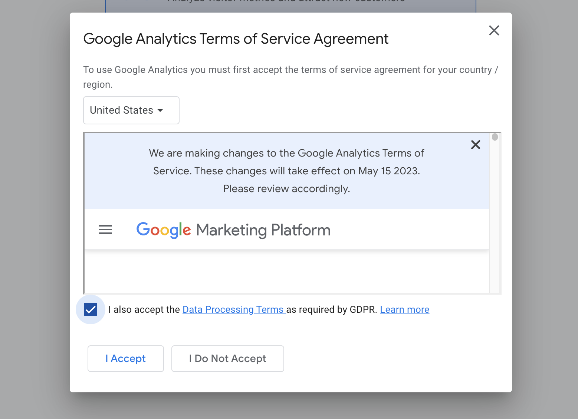Viewport: 578px width, 419px height.
Task: Open the Data Processing Terms link
Action: pyautogui.click(x=234, y=309)
